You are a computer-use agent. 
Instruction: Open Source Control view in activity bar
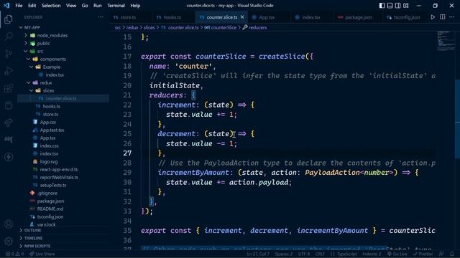9,54
